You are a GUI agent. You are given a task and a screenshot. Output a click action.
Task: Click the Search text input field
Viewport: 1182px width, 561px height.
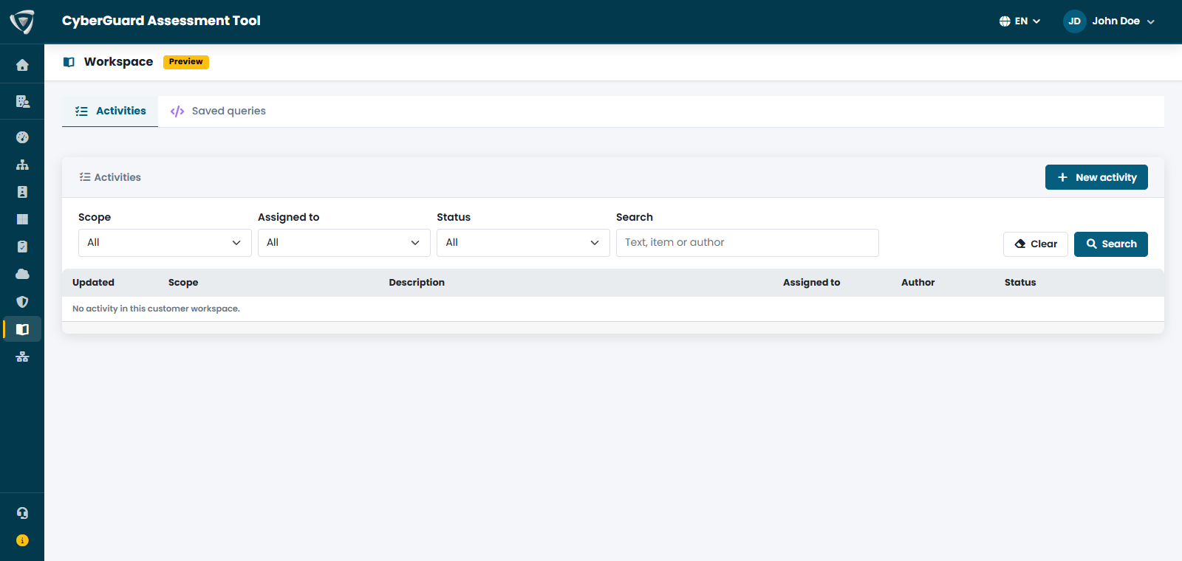click(x=748, y=243)
